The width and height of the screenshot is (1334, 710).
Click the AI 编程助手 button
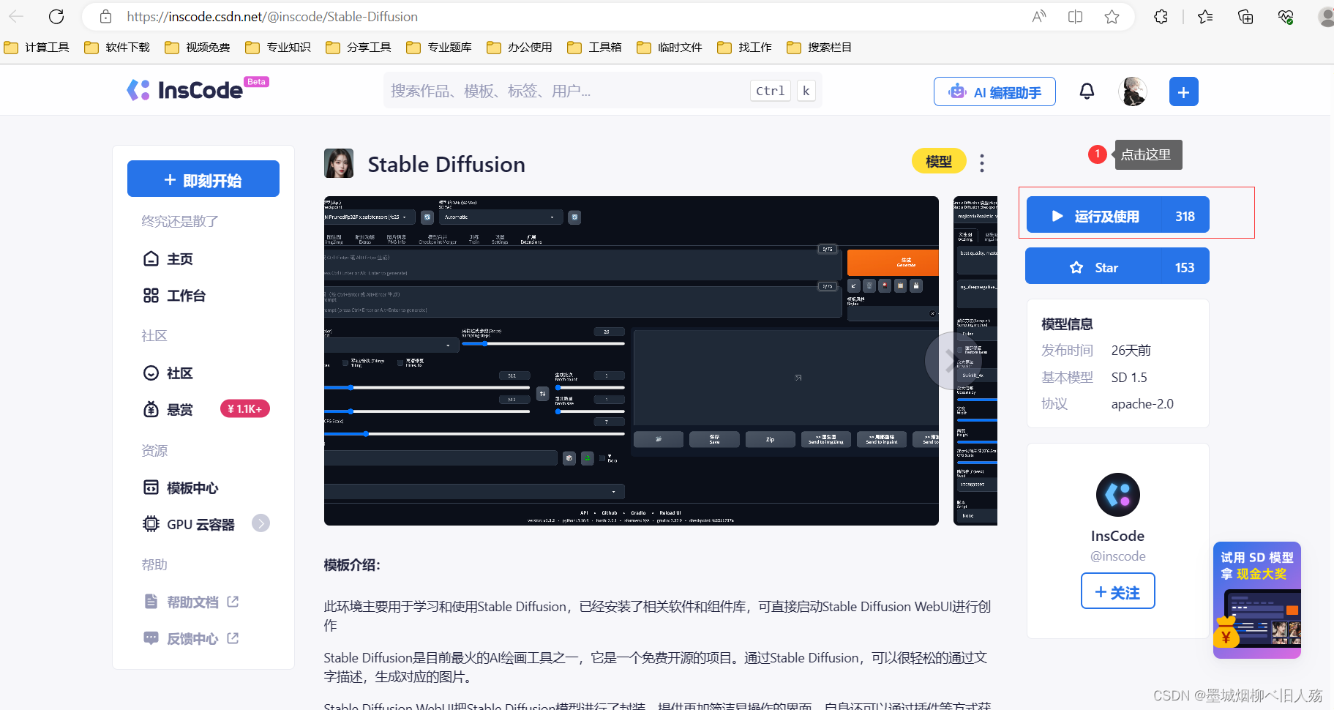click(x=994, y=91)
